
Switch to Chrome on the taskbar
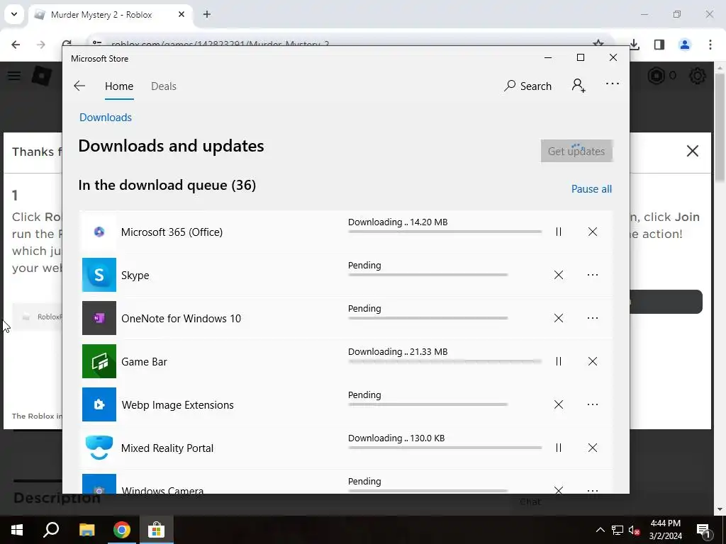(x=121, y=530)
